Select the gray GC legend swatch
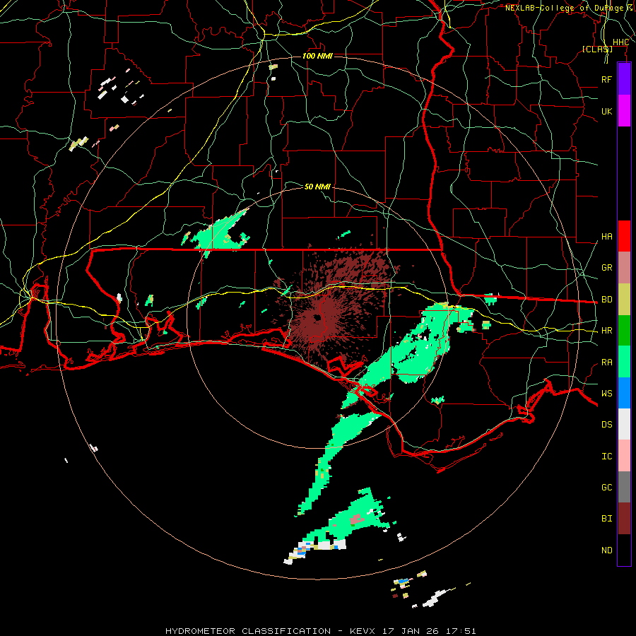This screenshot has height=636, width=636. pos(624,487)
